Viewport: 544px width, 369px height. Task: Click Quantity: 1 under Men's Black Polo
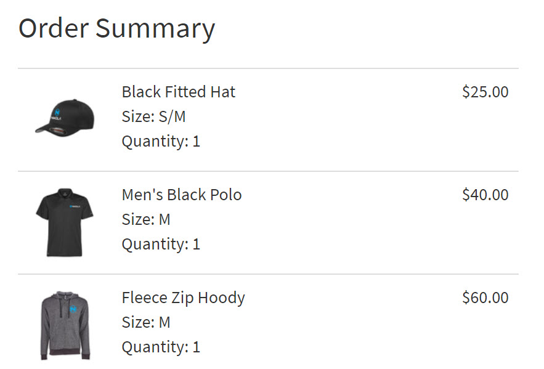[x=161, y=244]
